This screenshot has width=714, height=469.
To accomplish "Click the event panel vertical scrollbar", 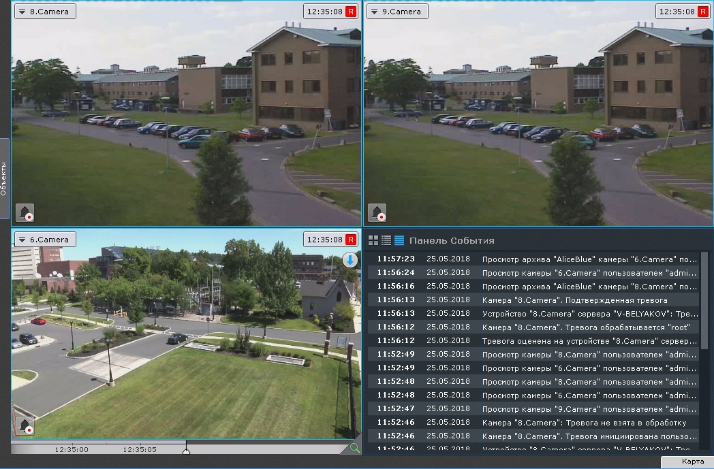I will pos(704,300).
